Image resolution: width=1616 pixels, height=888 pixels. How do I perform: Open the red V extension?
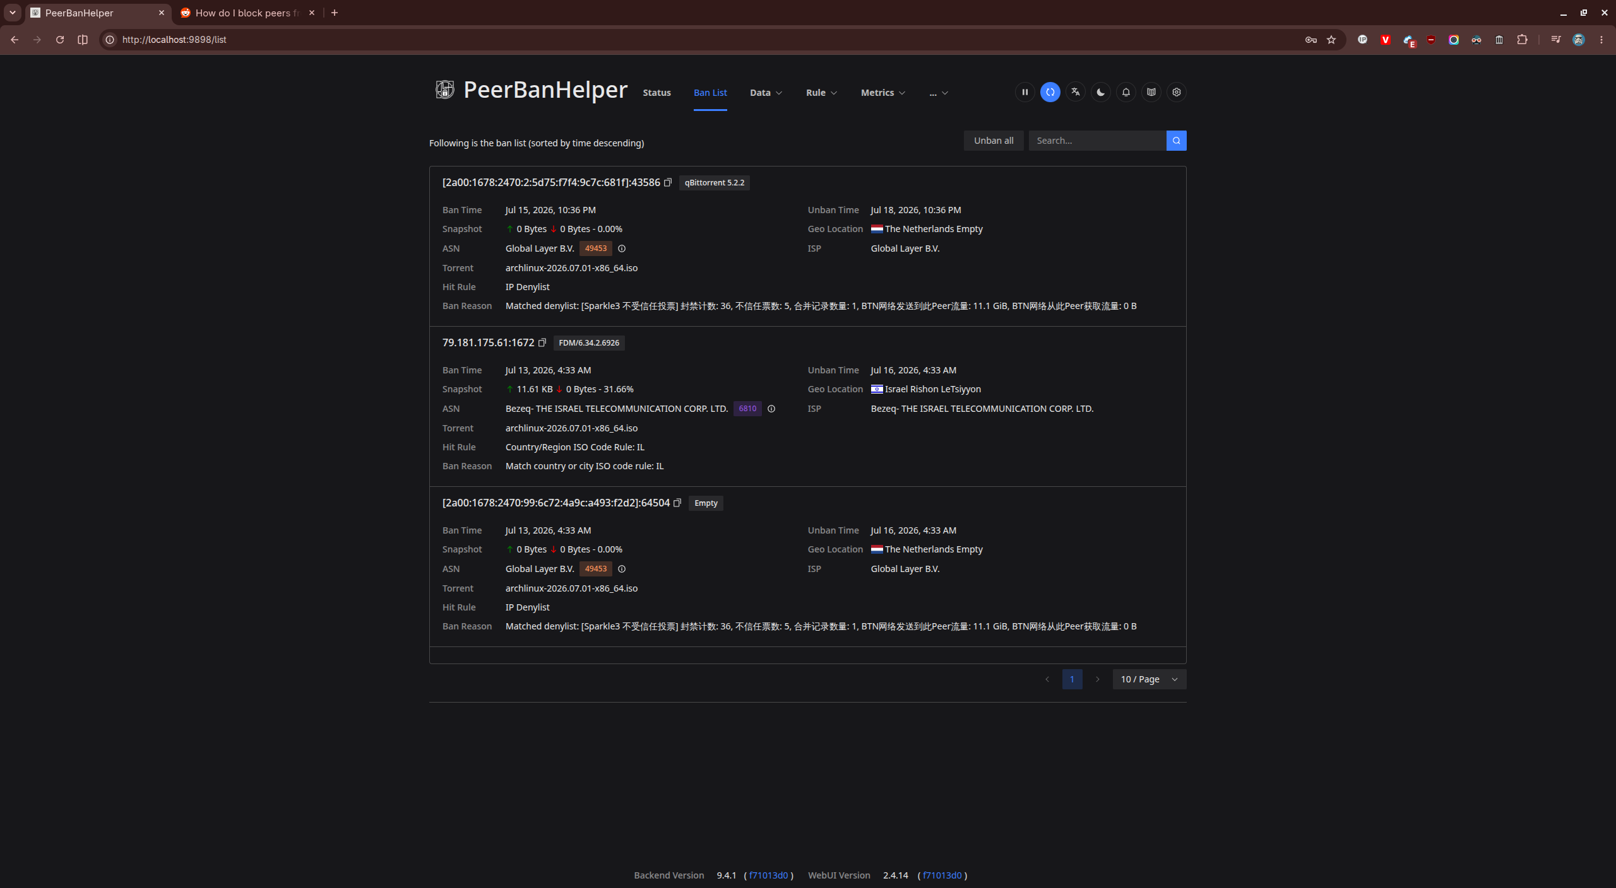pos(1386,40)
